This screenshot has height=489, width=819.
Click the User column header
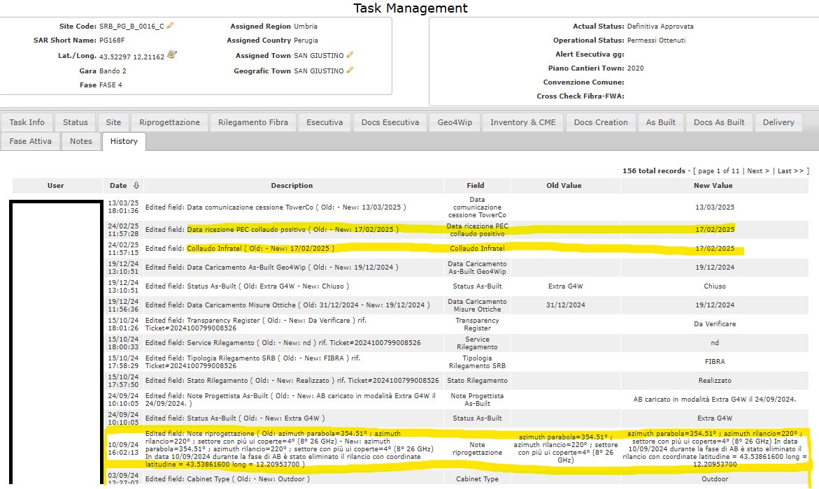pyautogui.click(x=56, y=185)
